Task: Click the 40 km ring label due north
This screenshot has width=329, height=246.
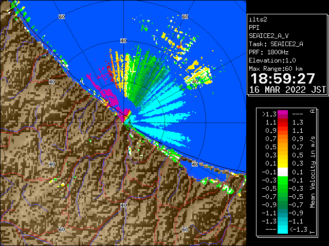Action: click(x=123, y=41)
